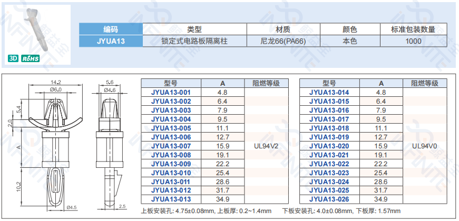Click the 1000 package quantity value
459x221 pixels.
coord(413,40)
